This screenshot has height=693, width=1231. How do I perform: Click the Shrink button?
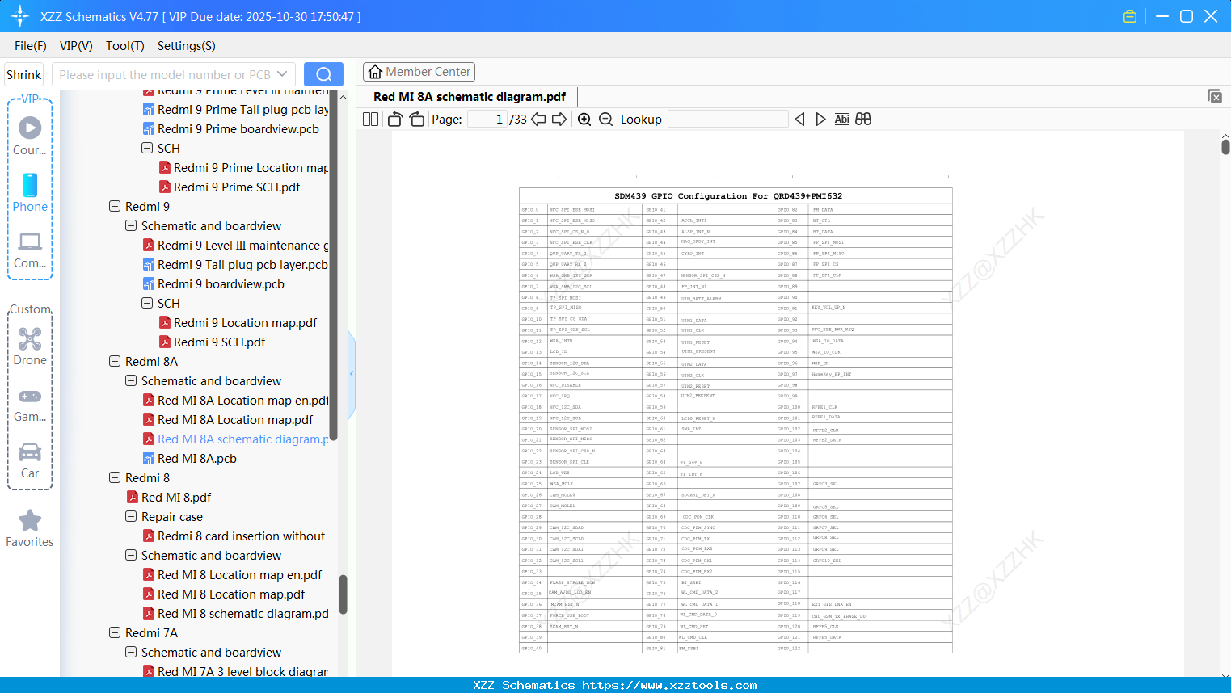click(24, 74)
